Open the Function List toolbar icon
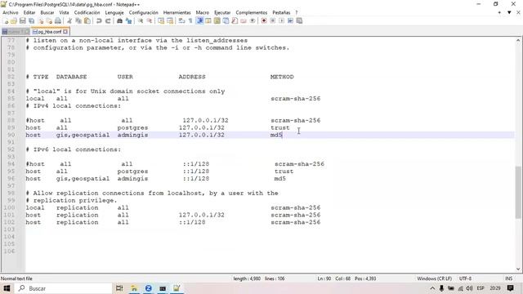 tap(235, 21)
